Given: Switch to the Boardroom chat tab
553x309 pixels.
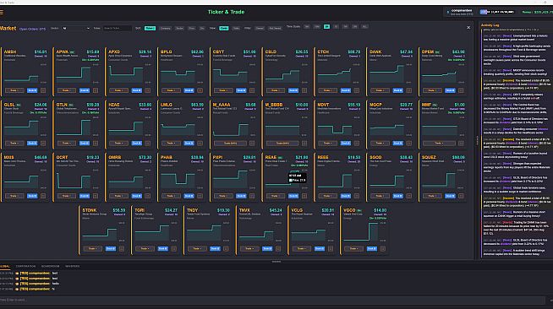Looking at the screenshot, I should 51,267.
